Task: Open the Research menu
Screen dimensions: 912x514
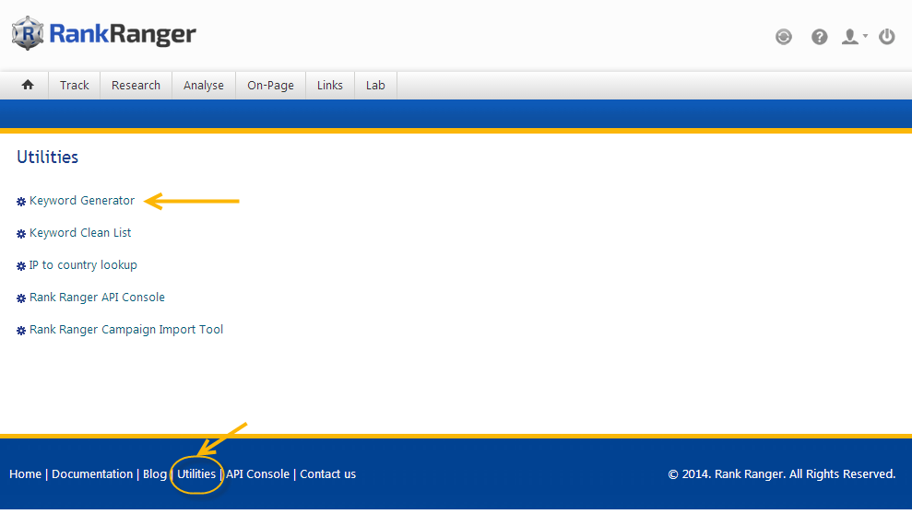Action: [136, 85]
